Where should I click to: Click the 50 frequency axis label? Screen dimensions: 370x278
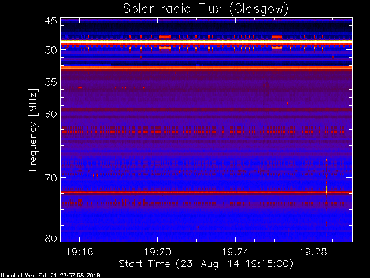[x=51, y=50]
